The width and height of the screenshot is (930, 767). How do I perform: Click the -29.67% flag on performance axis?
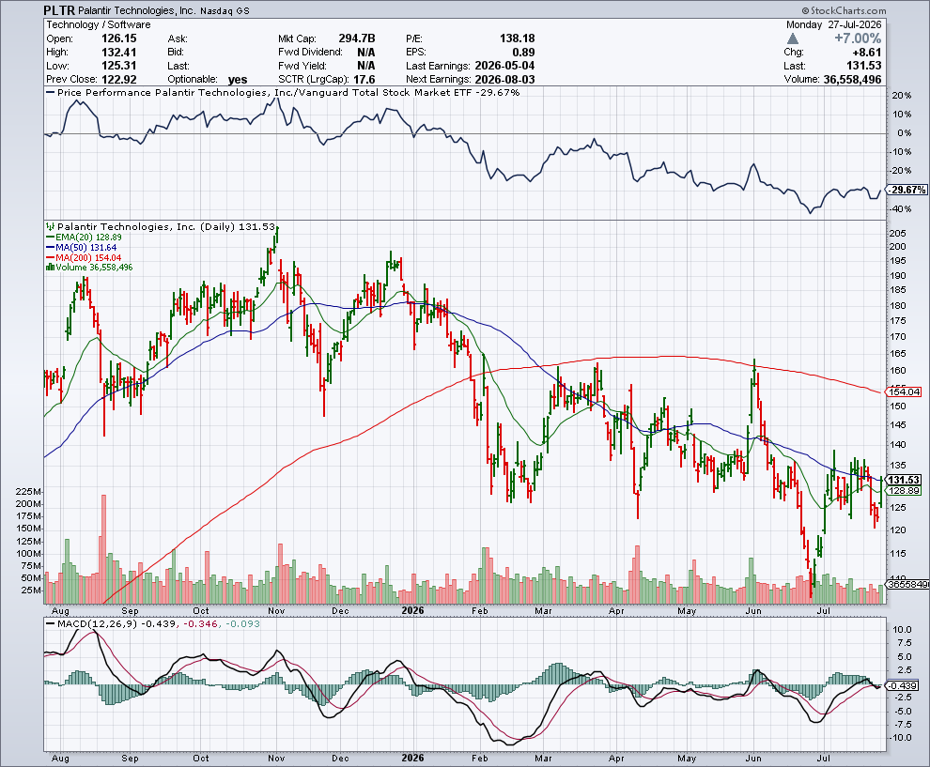click(907, 190)
